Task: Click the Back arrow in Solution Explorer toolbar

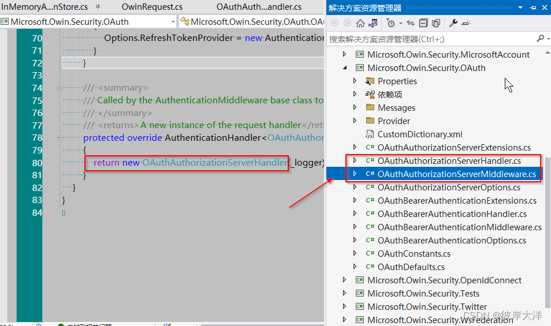Action: 335,23
